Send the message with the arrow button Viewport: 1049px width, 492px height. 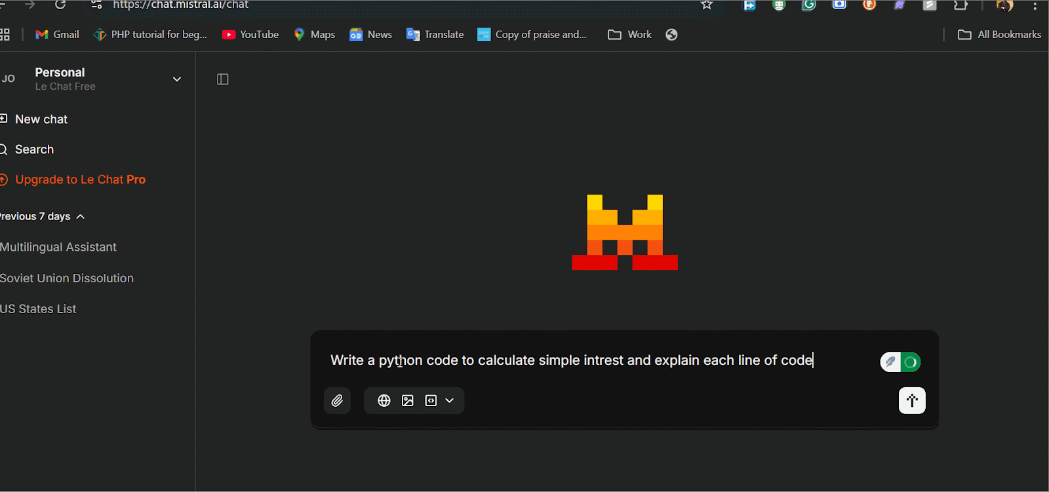point(912,400)
